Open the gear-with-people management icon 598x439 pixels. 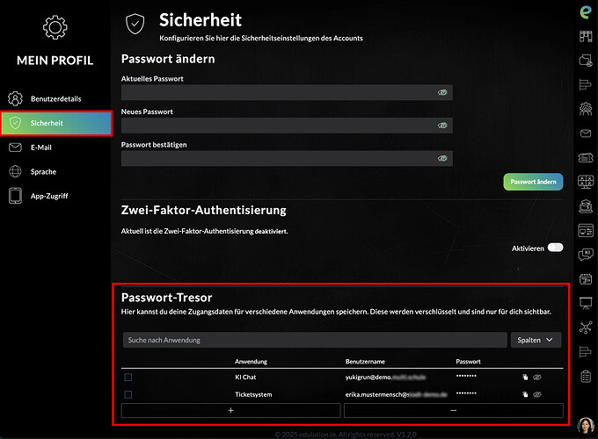pos(586,109)
